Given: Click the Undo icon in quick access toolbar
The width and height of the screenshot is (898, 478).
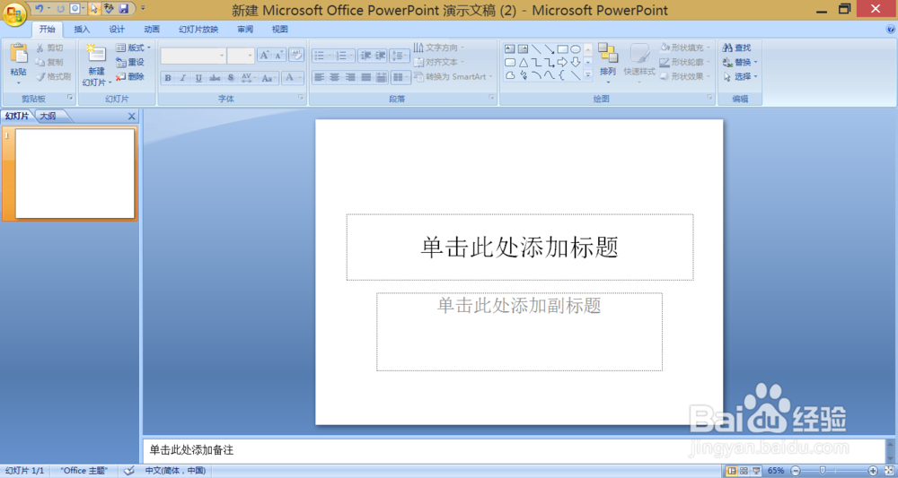Looking at the screenshot, I should coord(39,9).
